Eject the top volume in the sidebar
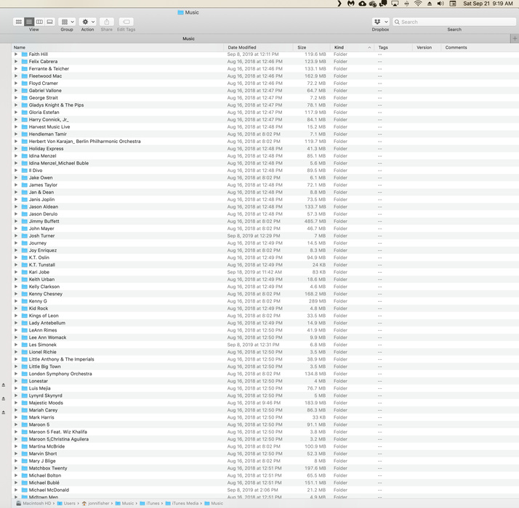The width and height of the screenshot is (519, 508). pos(4,385)
